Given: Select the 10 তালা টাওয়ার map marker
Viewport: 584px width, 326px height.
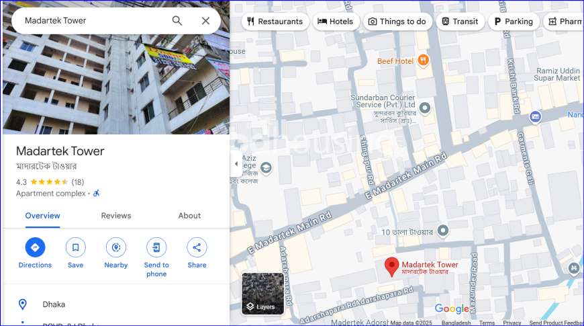Looking at the screenshot, I should (442, 231).
